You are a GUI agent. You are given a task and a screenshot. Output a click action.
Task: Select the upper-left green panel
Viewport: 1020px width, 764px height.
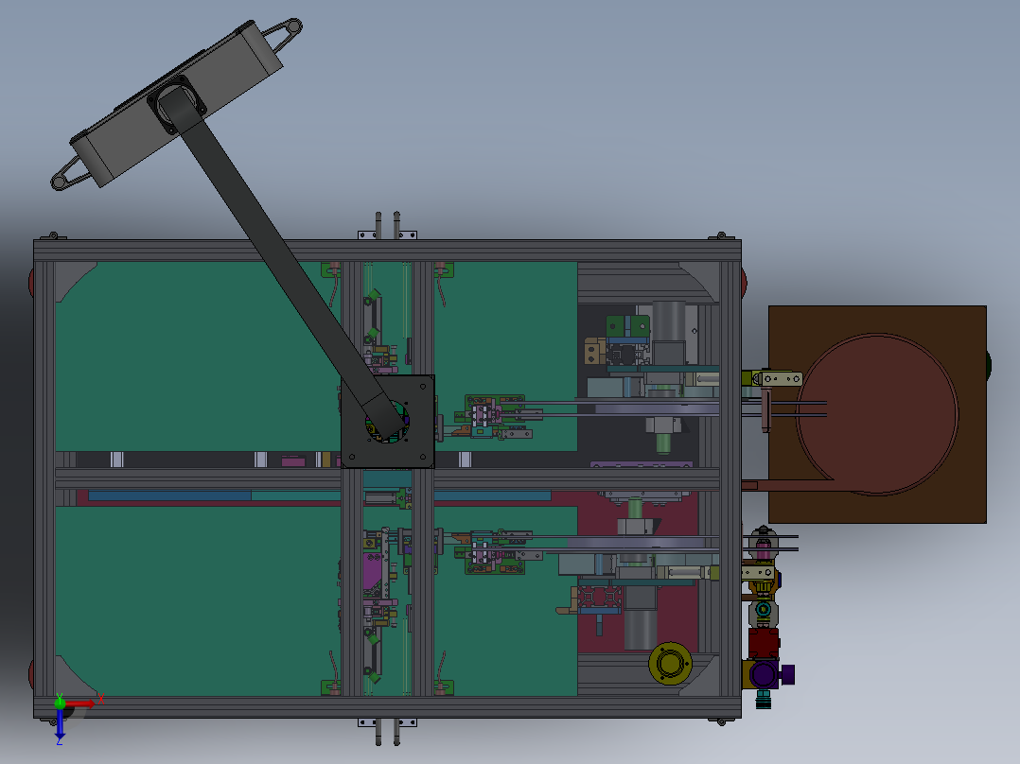(x=195, y=356)
